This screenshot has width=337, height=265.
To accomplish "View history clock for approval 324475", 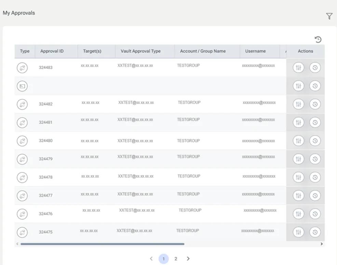I will point(315,232).
